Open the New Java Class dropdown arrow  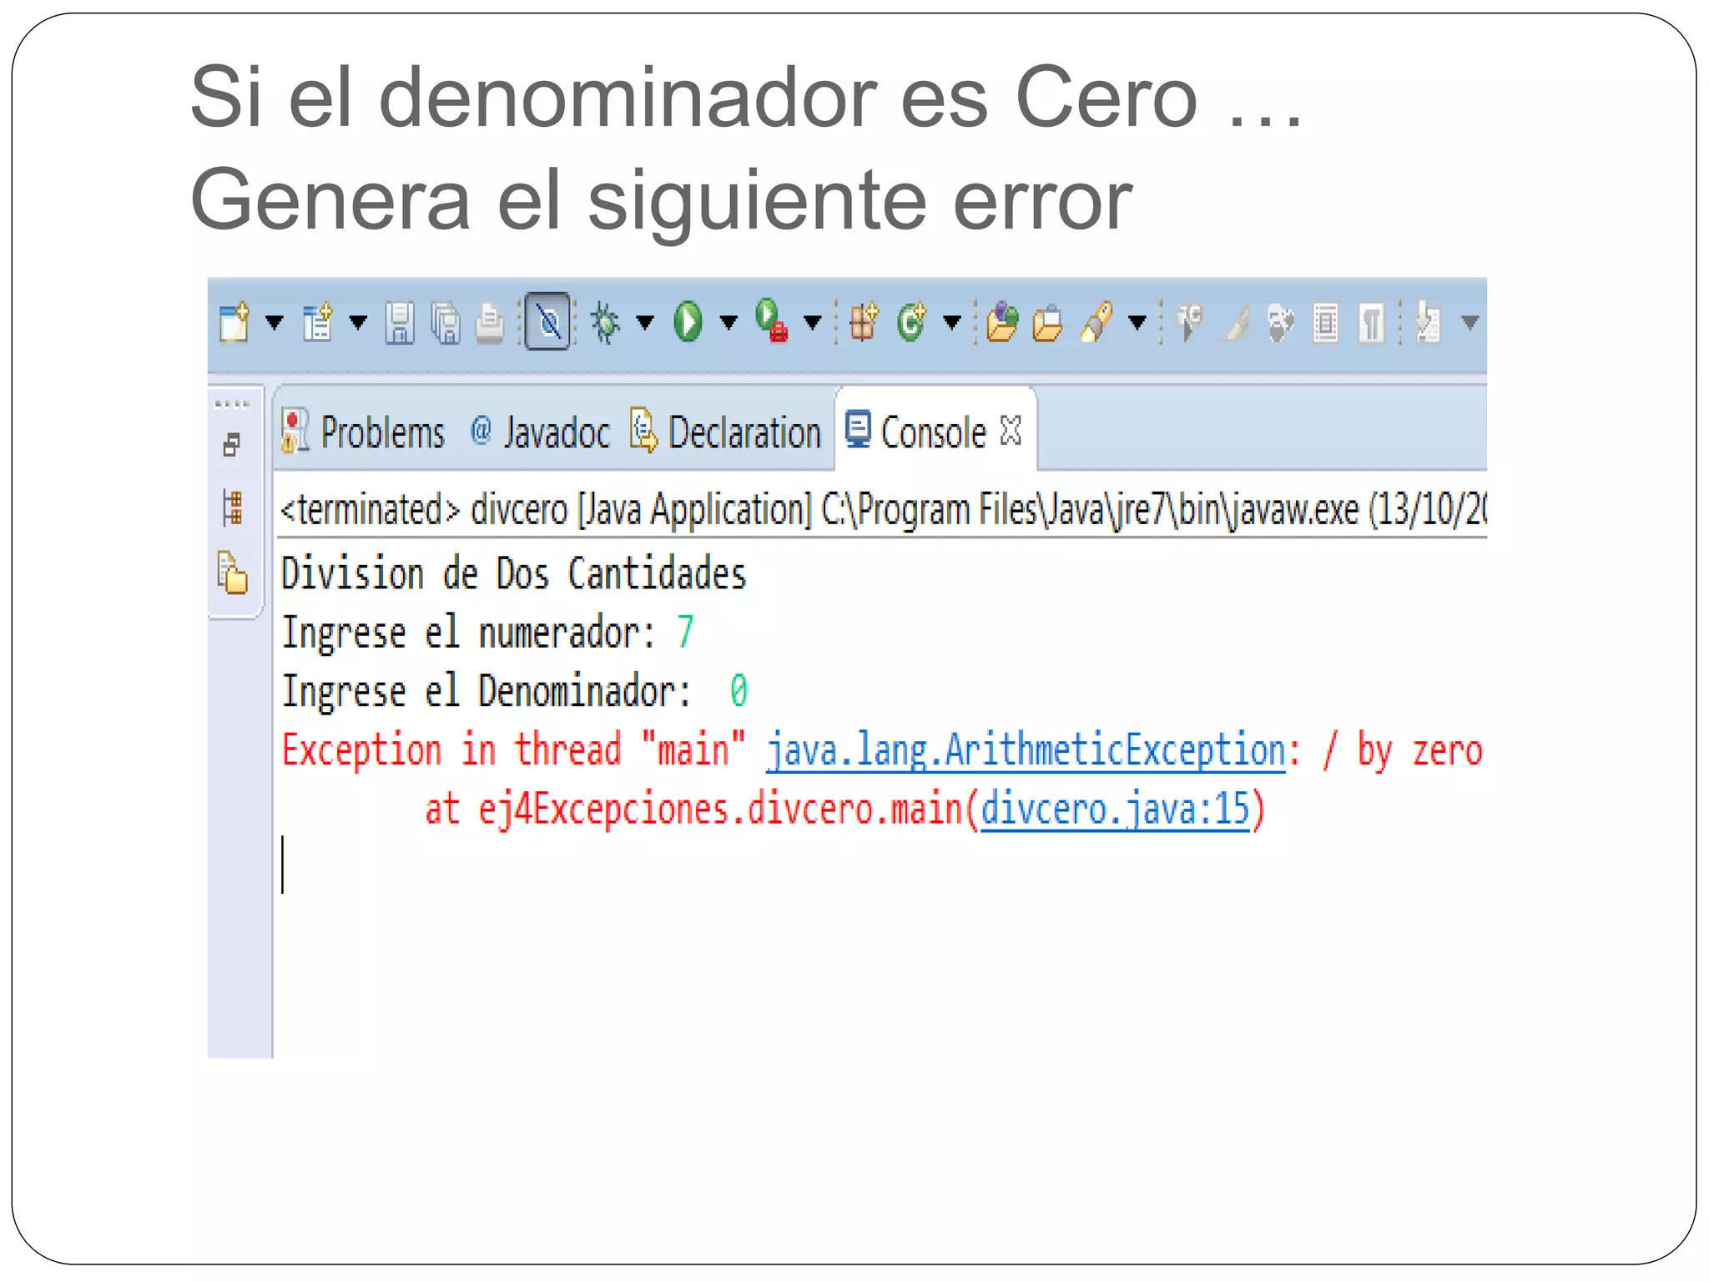coord(952,322)
